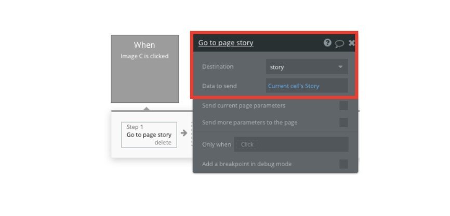Open the help question mark icon

[327, 43]
